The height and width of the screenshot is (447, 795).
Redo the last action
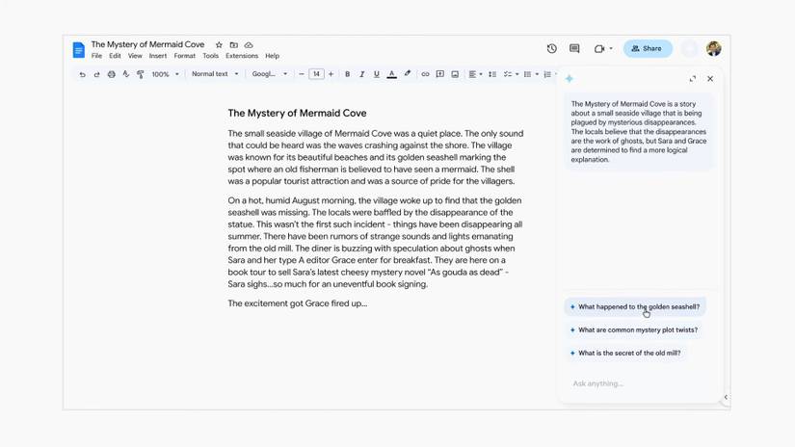96,74
